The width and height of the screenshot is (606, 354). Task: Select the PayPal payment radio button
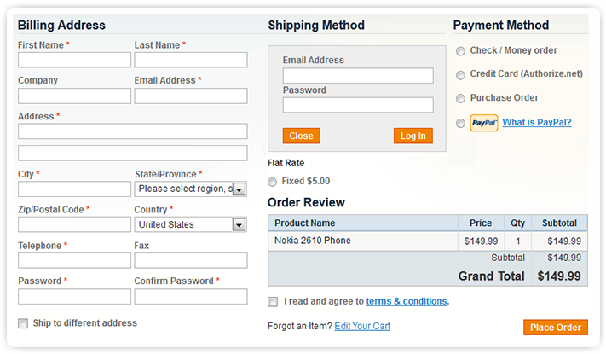[x=461, y=124]
